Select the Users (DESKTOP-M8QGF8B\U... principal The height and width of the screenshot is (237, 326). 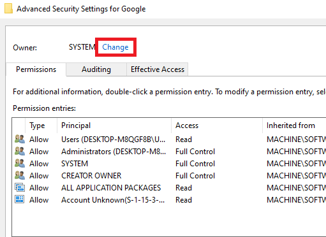(x=113, y=140)
